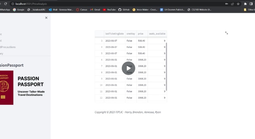Open the GitHub bookmark
The image size is (255, 139).
[x=124, y=10]
